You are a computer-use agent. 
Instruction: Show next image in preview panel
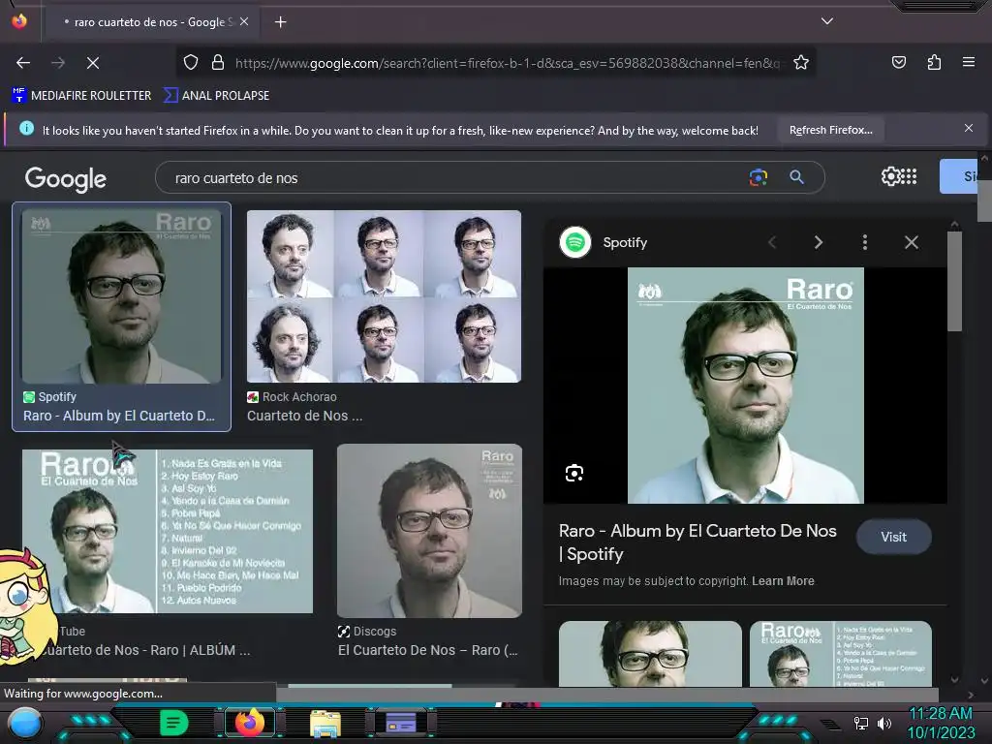[819, 242]
